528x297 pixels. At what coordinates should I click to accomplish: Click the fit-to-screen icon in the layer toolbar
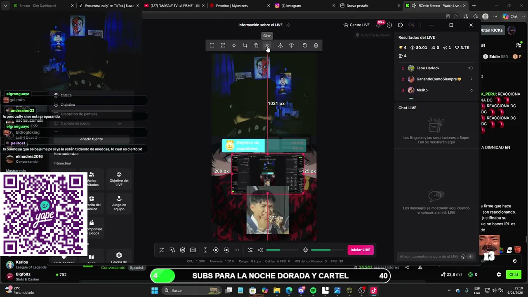click(x=212, y=45)
